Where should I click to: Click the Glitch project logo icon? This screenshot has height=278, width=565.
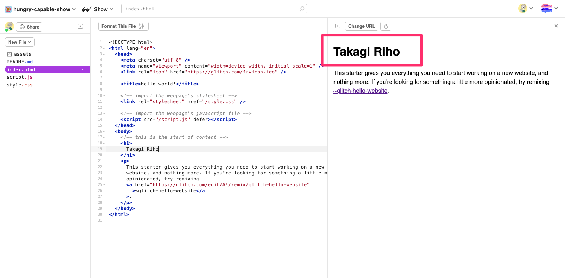(8, 9)
